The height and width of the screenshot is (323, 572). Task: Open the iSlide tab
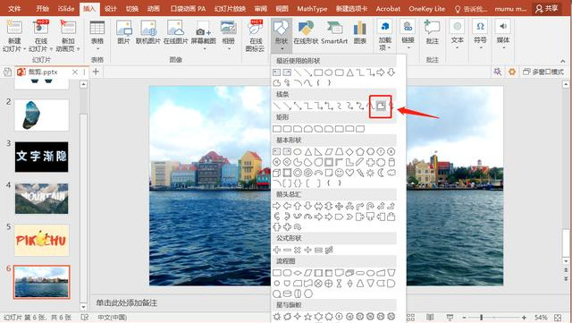point(66,8)
